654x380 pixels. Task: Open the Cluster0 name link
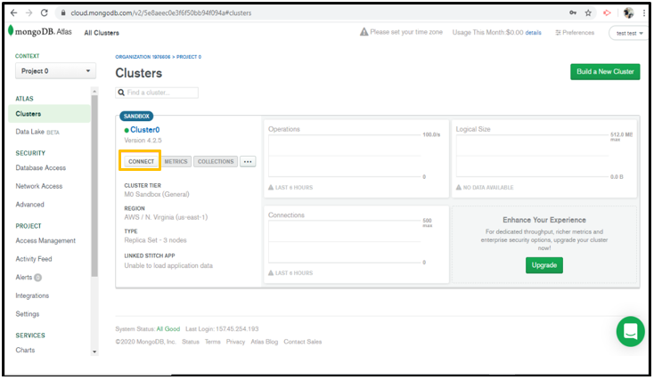[x=144, y=130]
